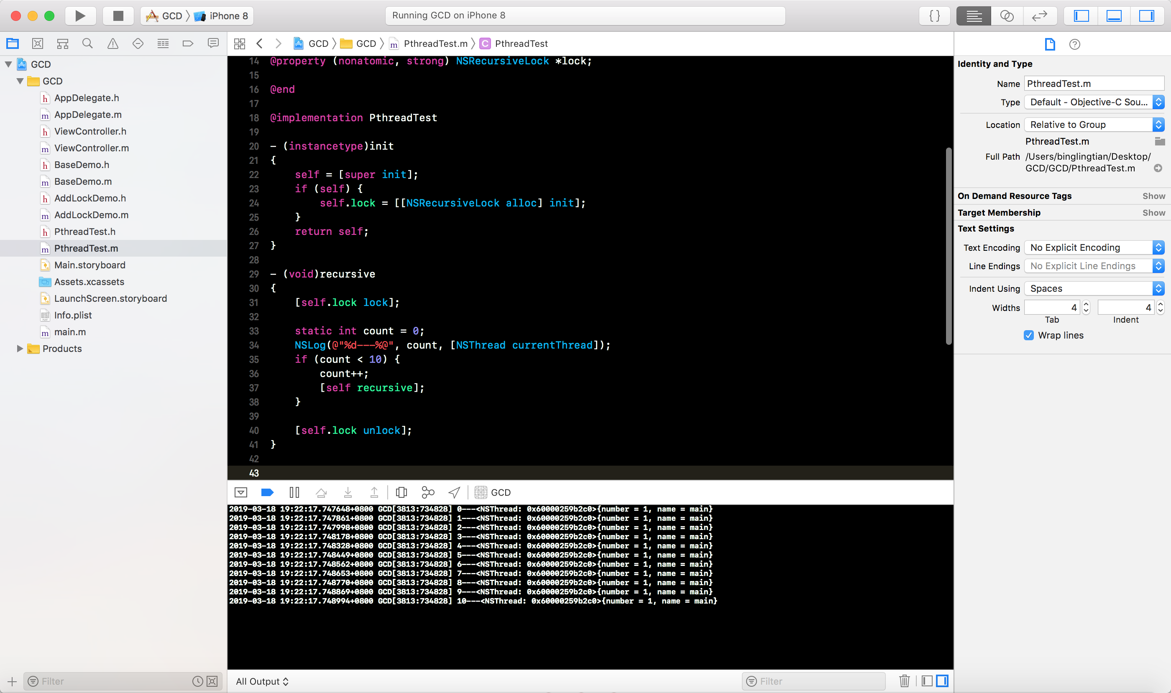Open Simulate Location menu
Image resolution: width=1171 pixels, height=693 pixels.
click(454, 492)
